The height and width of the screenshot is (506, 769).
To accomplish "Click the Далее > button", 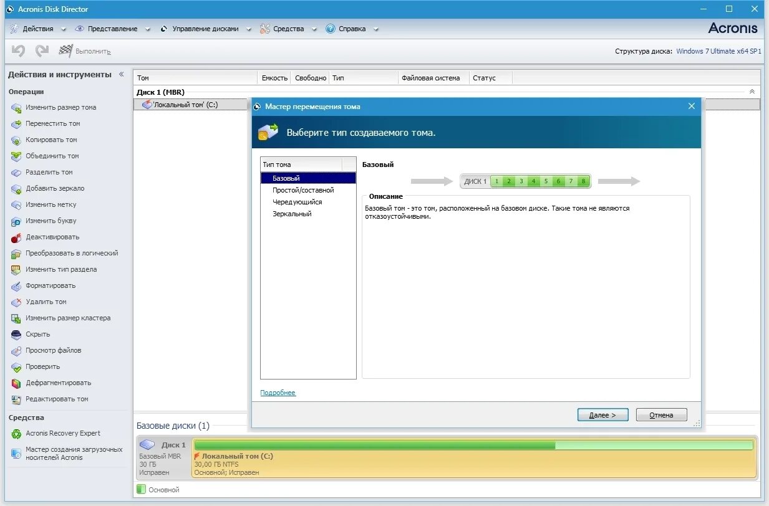I will click(602, 415).
